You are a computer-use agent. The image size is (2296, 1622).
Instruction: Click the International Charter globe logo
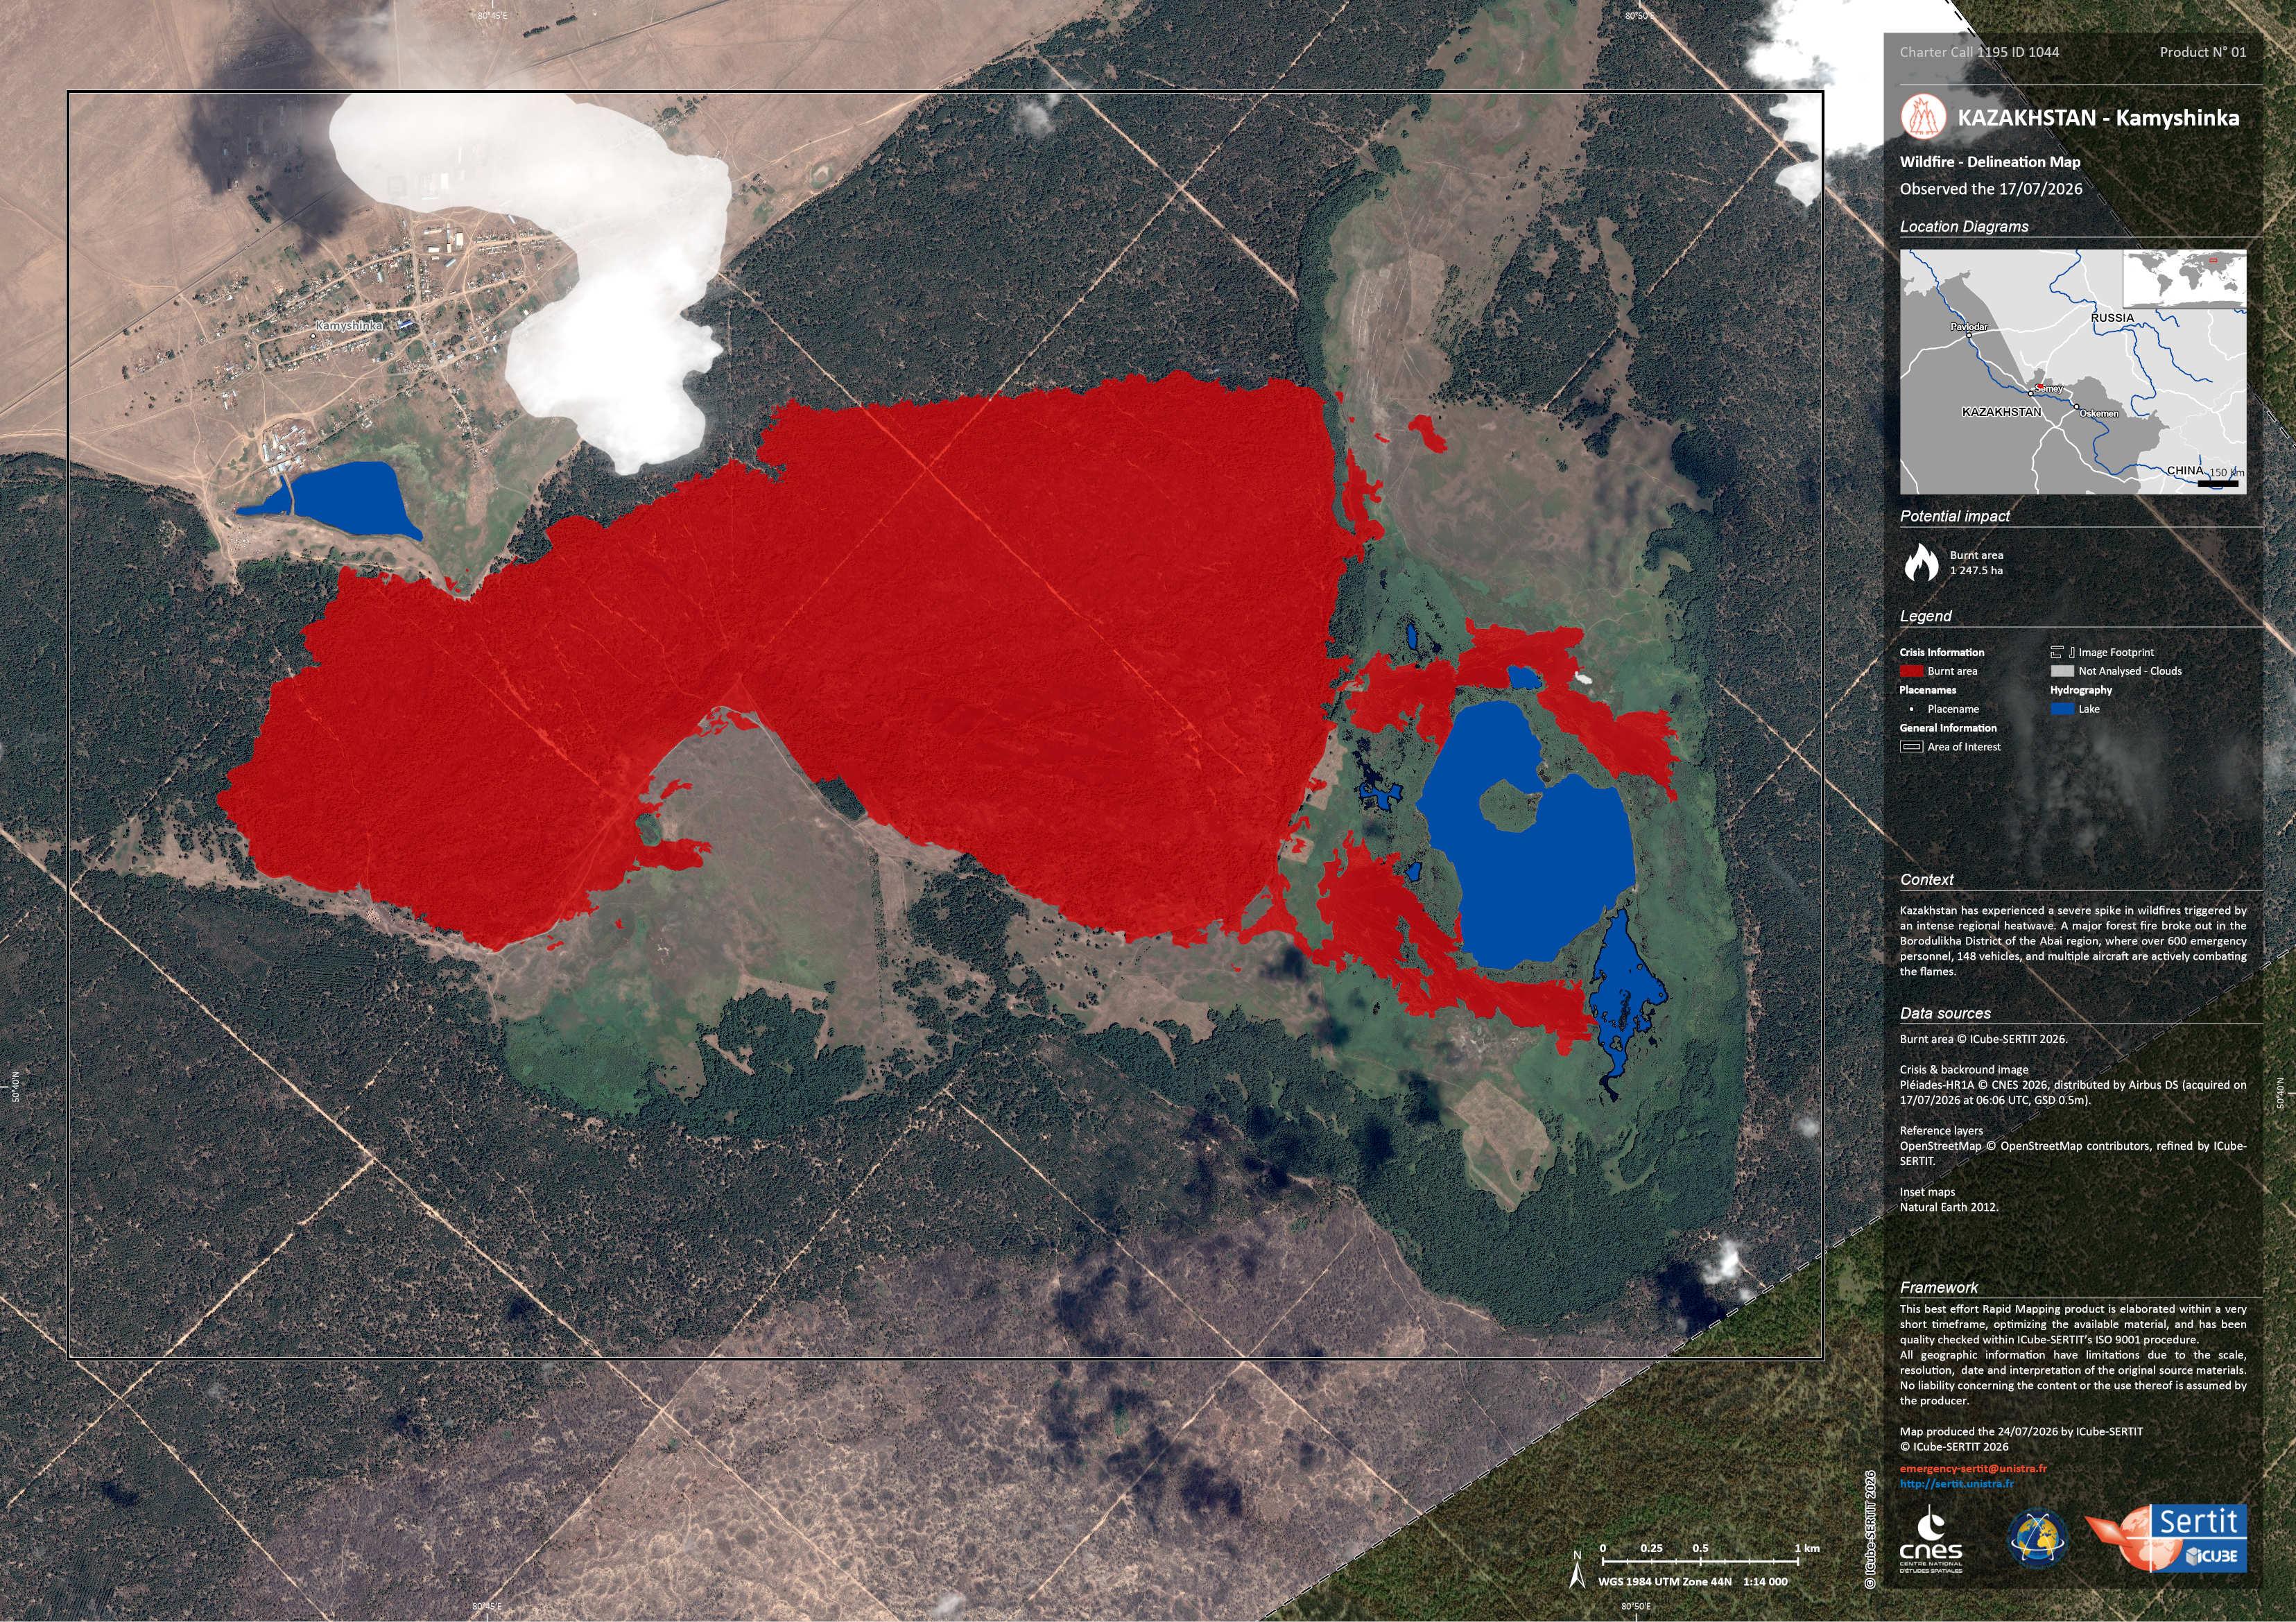pos(2039,1539)
